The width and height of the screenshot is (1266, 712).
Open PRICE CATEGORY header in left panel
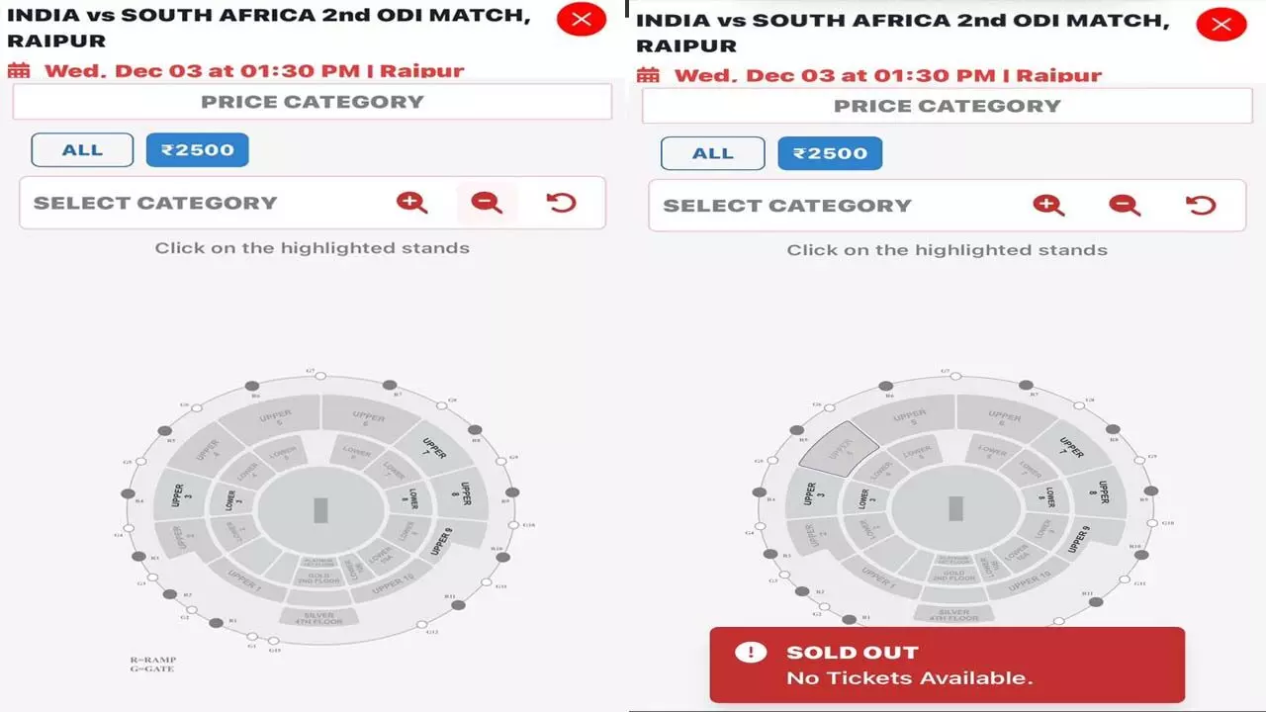click(313, 102)
